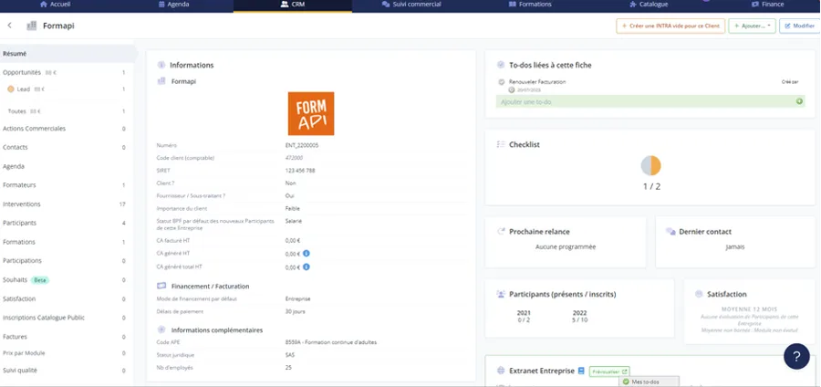Click the Extranet Entreprise globe icon
Image resolution: width=821 pixels, height=387 pixels.
(x=501, y=371)
